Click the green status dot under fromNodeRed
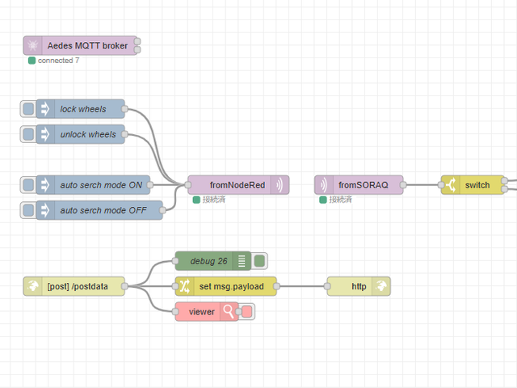The height and width of the screenshot is (388, 517). coord(196,200)
